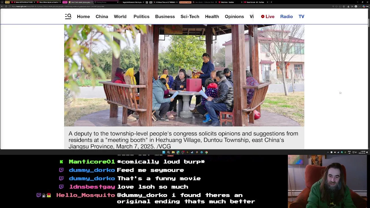Open the Live stream link
The height and width of the screenshot is (208, 370).
click(268, 16)
